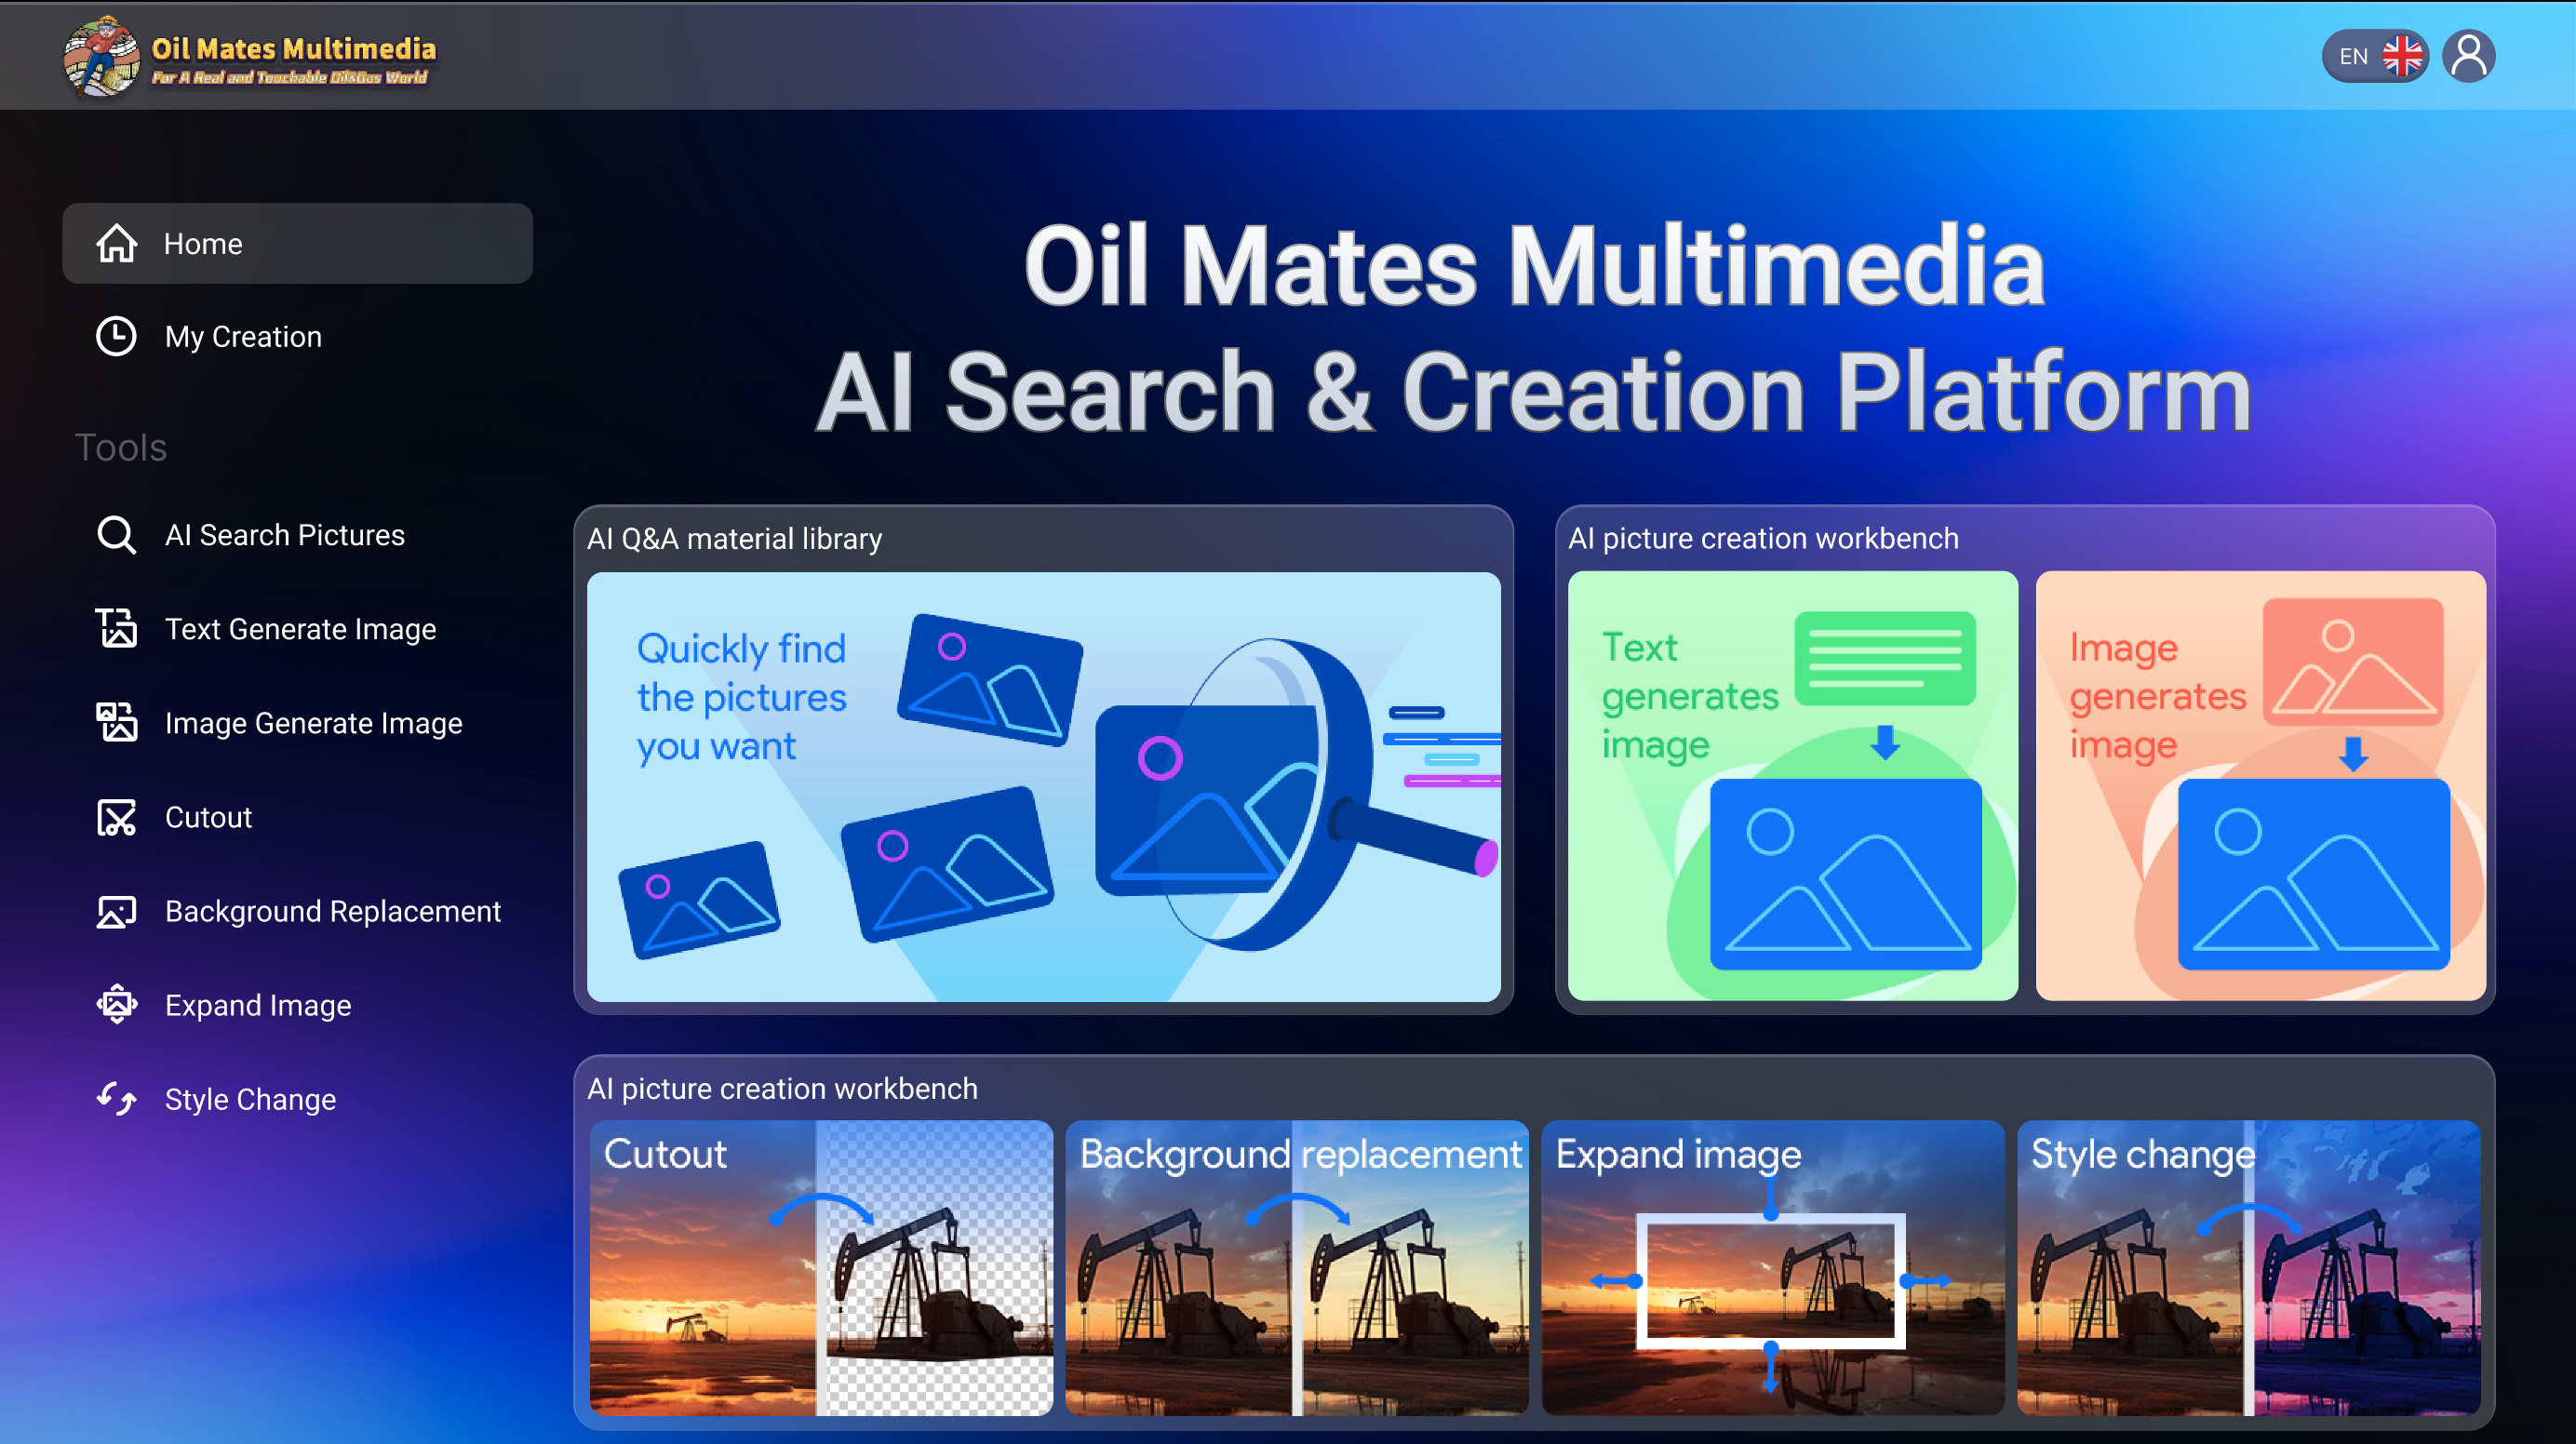Click the UK flag language icon
Screen dimensions: 2576x1444
click(x=2402, y=56)
